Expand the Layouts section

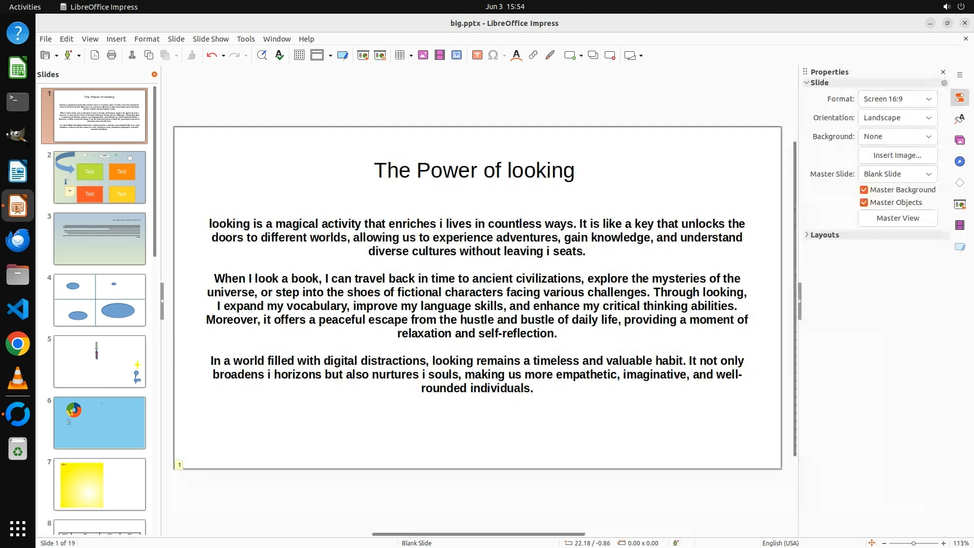point(807,235)
